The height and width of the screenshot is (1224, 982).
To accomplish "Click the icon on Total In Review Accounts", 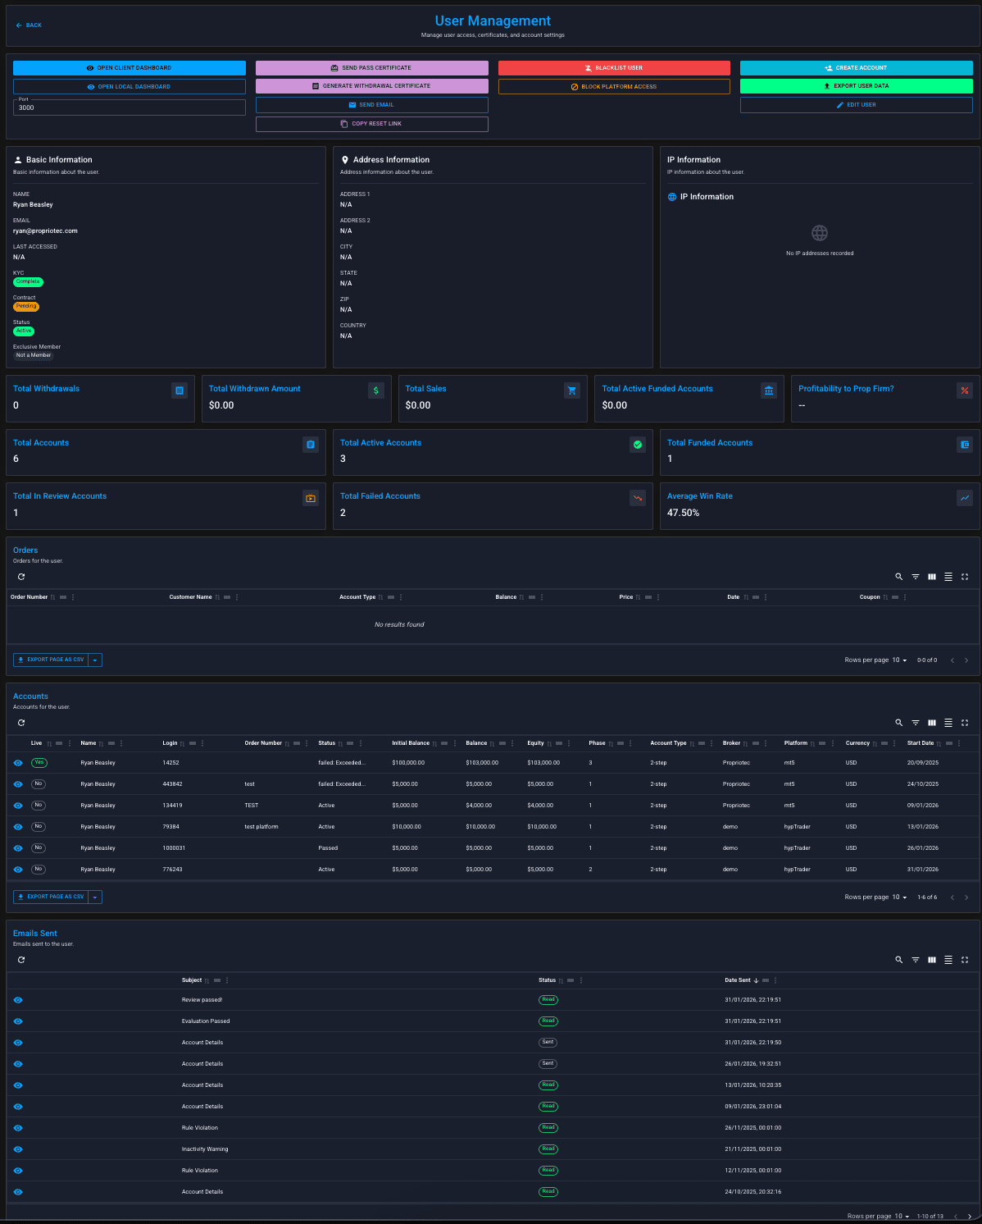I will point(311,498).
